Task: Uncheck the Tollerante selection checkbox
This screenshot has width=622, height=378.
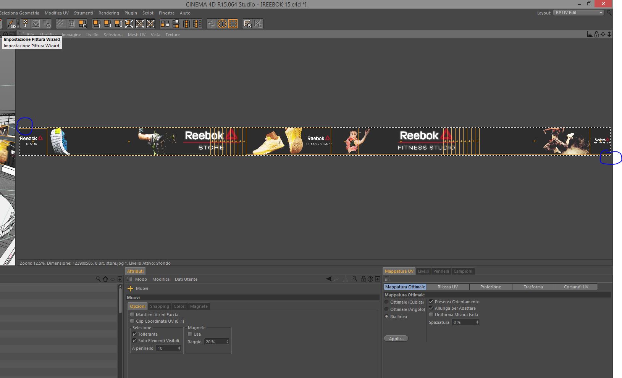Action: click(134, 334)
